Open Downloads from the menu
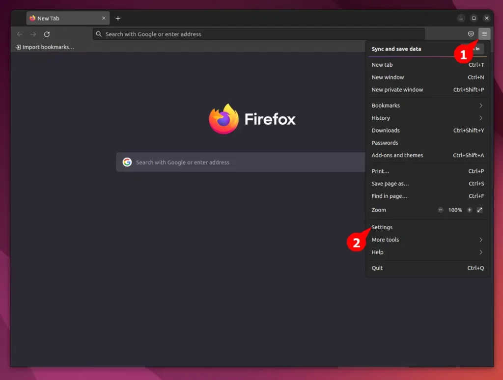Screen dimensions: 503x380 pyautogui.click(x=428, y=131)
